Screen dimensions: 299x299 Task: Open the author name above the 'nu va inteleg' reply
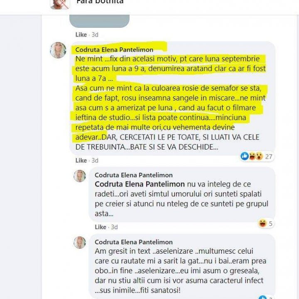[x=134, y=175]
